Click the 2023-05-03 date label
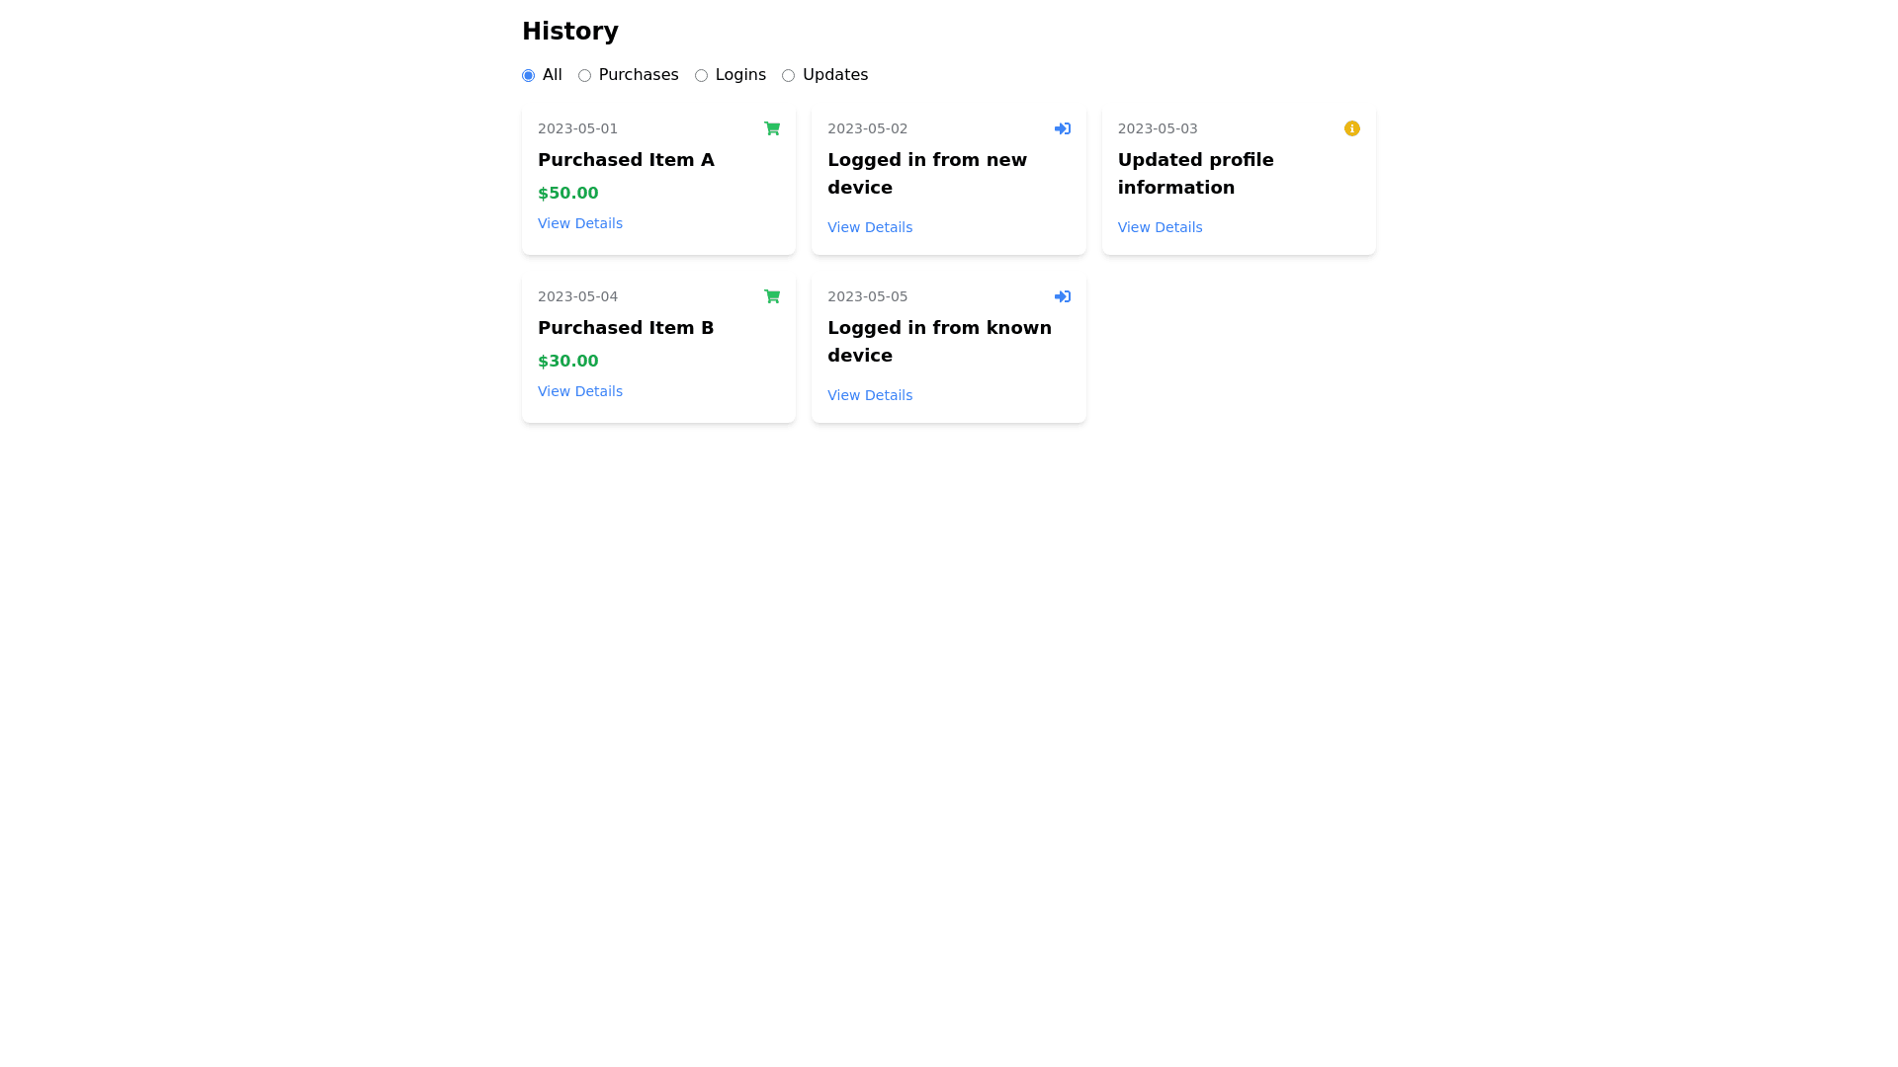1898x1067 pixels. (1158, 128)
